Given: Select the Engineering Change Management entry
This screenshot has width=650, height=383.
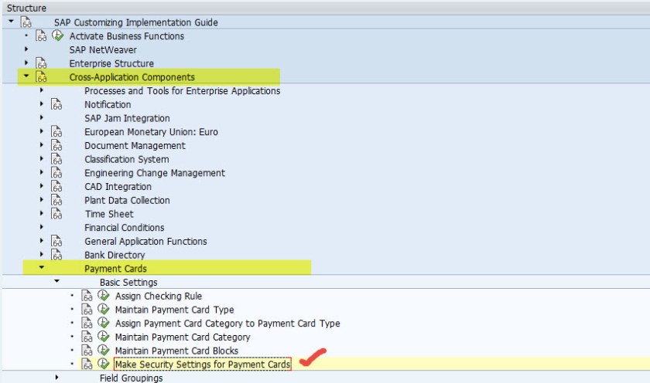Looking at the screenshot, I should [155, 173].
